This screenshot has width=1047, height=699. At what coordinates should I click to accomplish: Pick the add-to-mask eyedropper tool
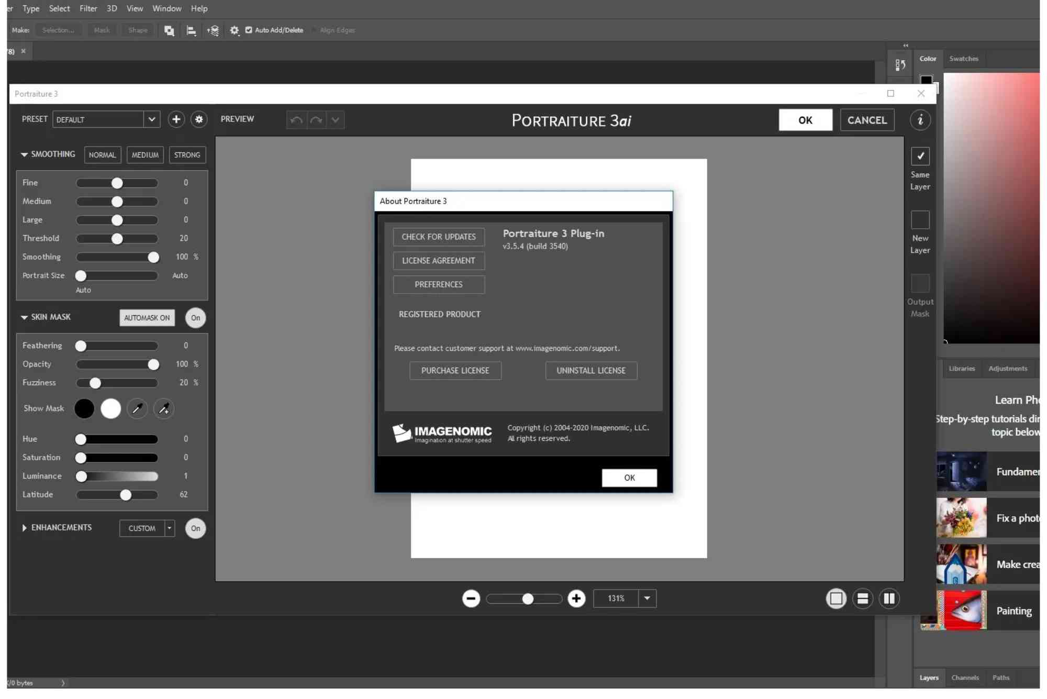pos(164,409)
